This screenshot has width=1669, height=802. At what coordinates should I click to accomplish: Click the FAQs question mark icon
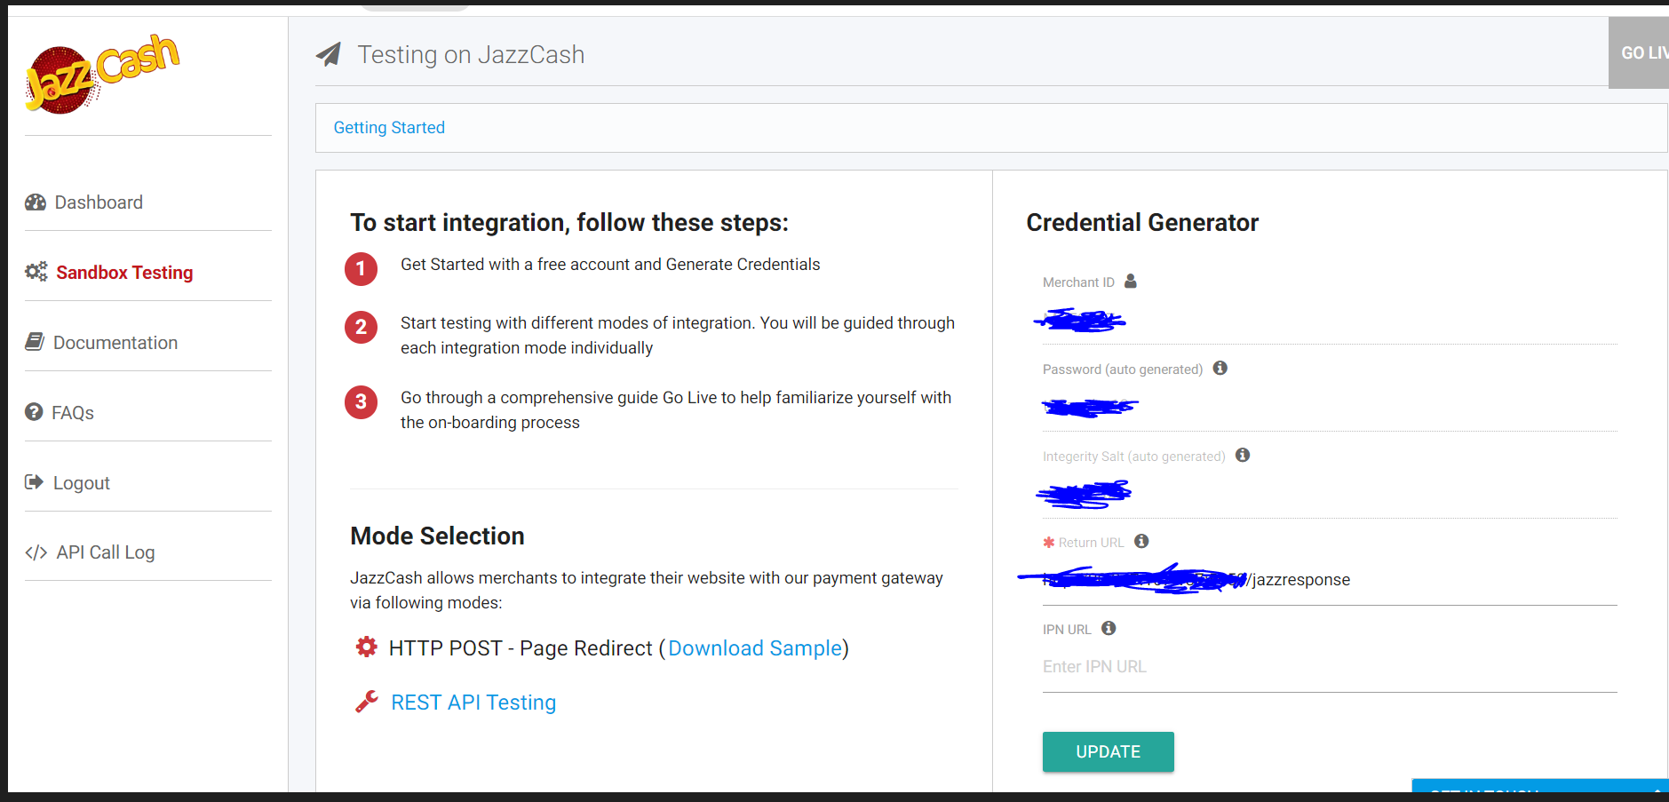click(x=34, y=412)
